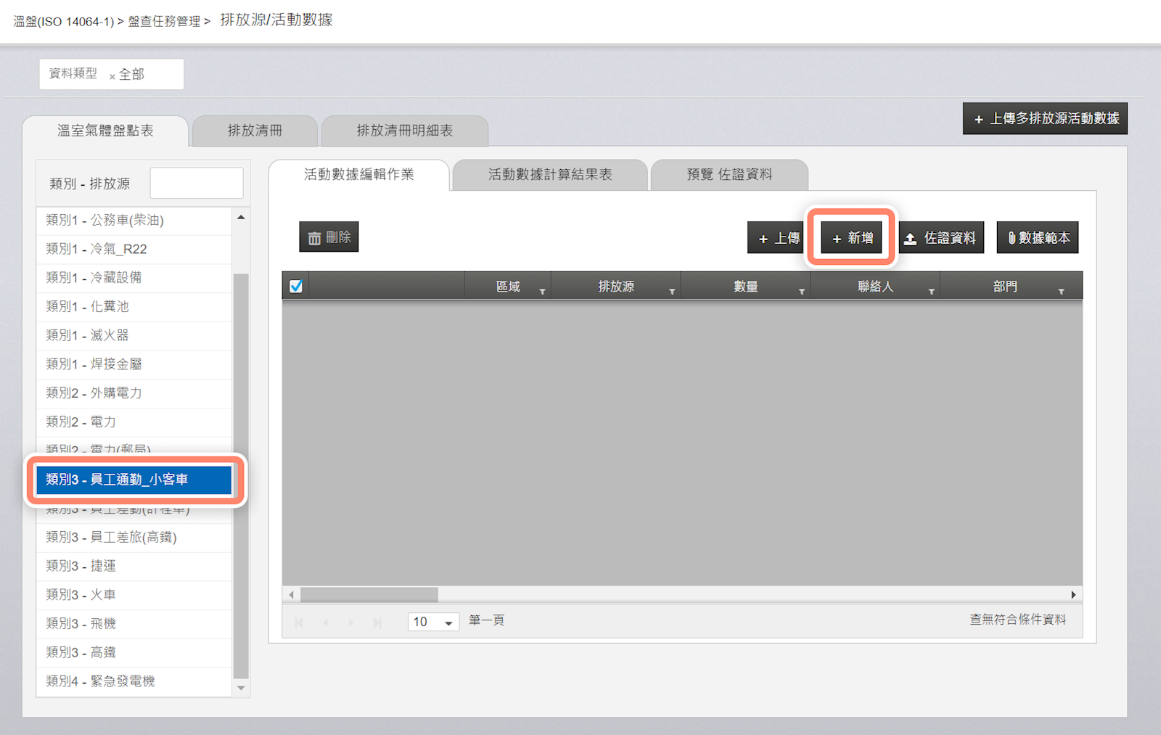Go to the next page of the grid
The height and width of the screenshot is (735, 1161).
(x=351, y=623)
